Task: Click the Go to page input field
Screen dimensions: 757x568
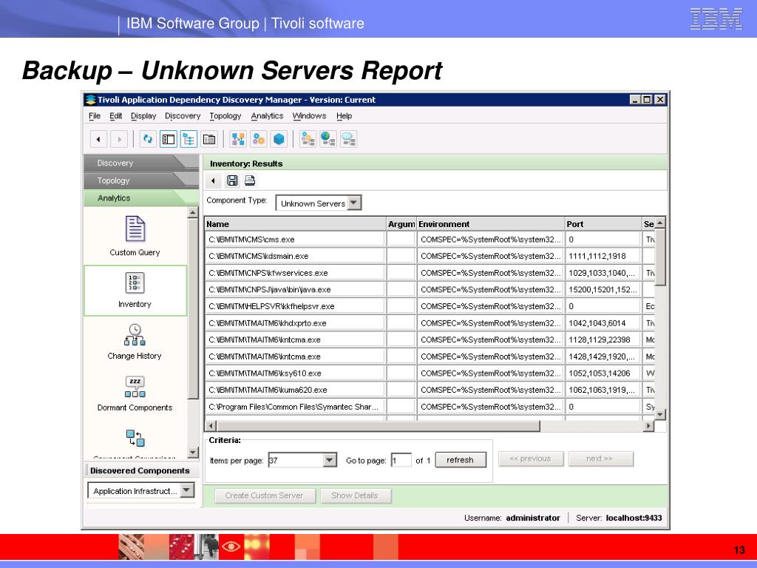Action: [x=401, y=460]
